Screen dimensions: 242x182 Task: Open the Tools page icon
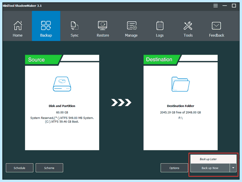(x=188, y=26)
